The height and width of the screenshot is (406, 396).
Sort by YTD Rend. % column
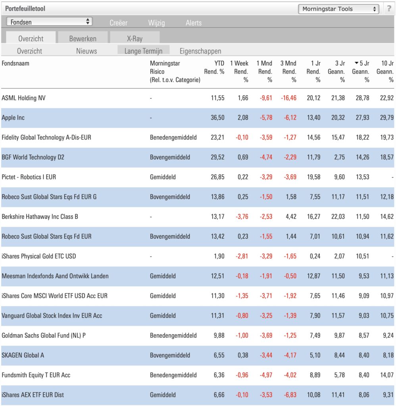[x=214, y=67]
